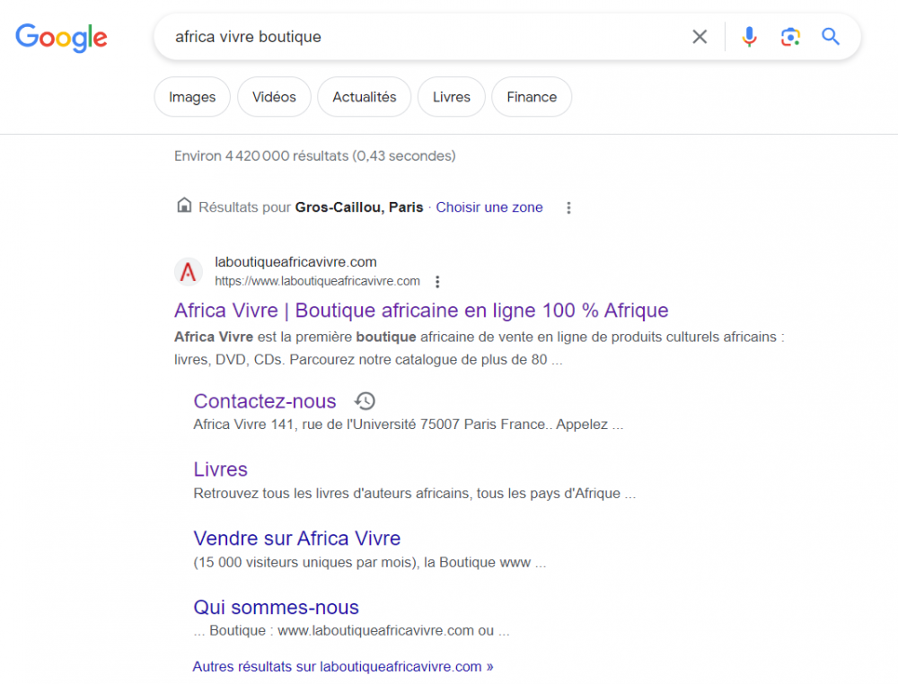
Task: Click the Choisir une zone link
Action: (489, 206)
